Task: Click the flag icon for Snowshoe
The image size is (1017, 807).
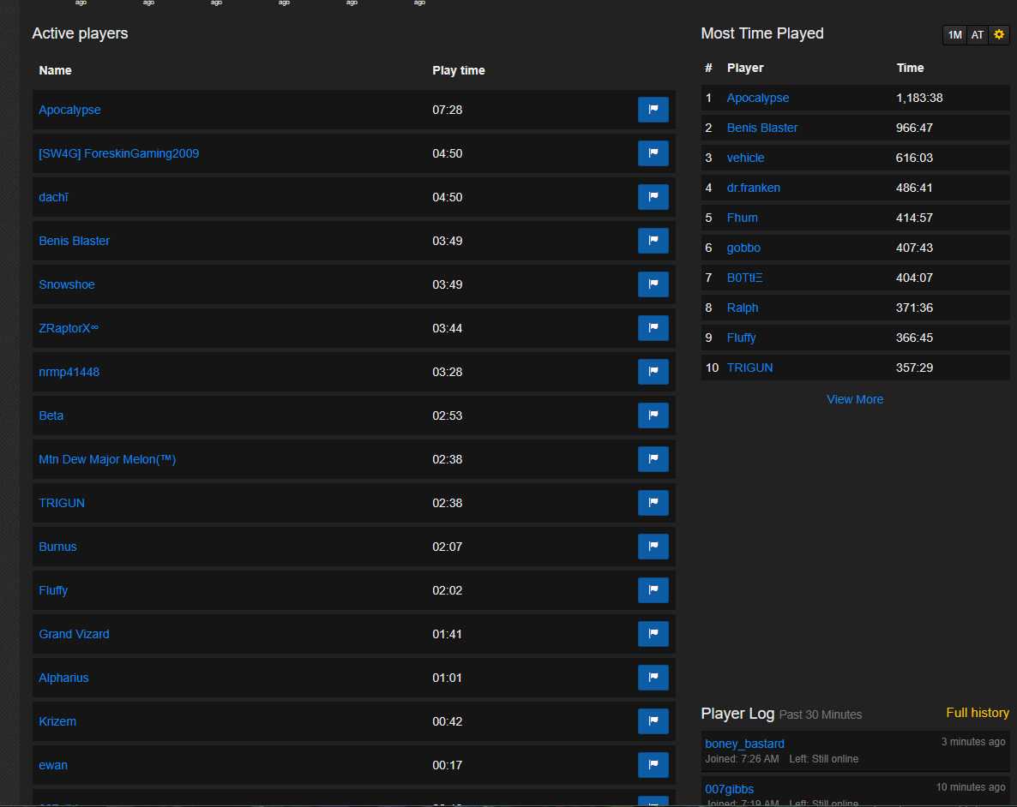Action: (x=653, y=284)
